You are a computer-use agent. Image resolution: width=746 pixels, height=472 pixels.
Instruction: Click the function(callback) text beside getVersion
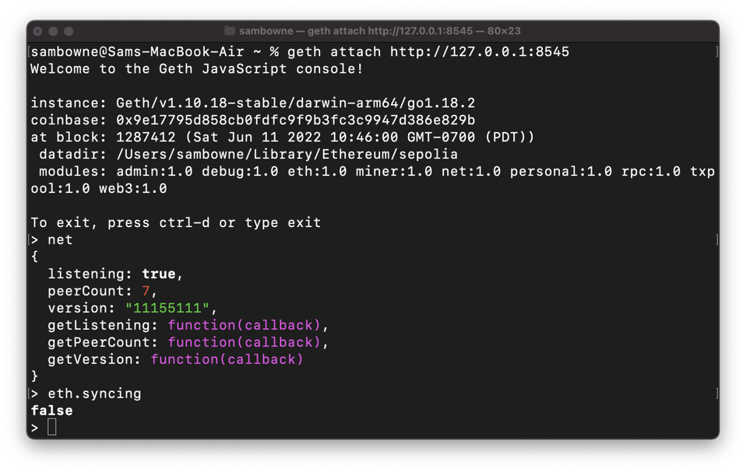click(227, 359)
